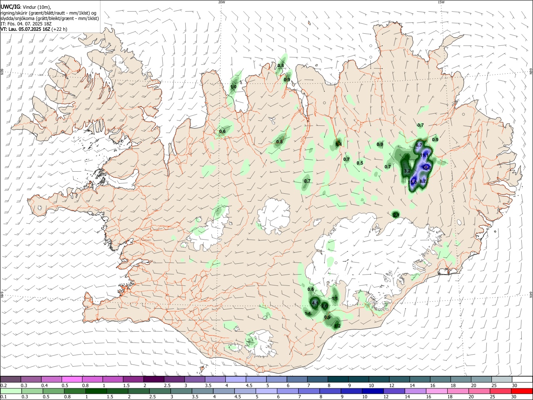
Task: Click the VT valid time line
Action: click(x=34, y=29)
